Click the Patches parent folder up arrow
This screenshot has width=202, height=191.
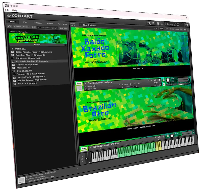coord(12,49)
